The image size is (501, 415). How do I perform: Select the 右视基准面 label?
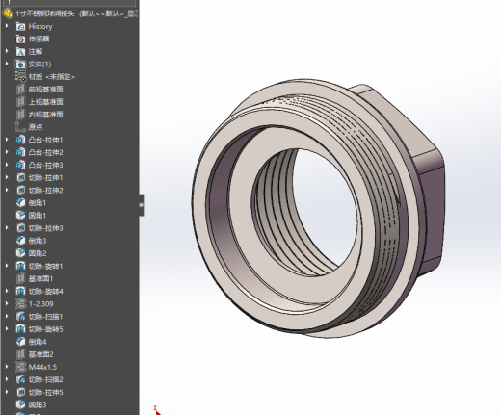46,115
